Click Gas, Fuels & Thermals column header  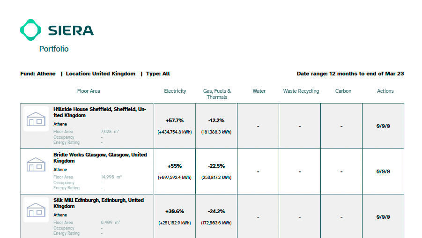tap(217, 94)
